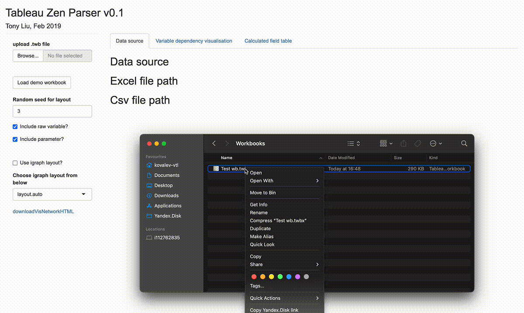Screen dimensions: 524x313
Task: Apply the yellow tag color
Action: pos(272,277)
